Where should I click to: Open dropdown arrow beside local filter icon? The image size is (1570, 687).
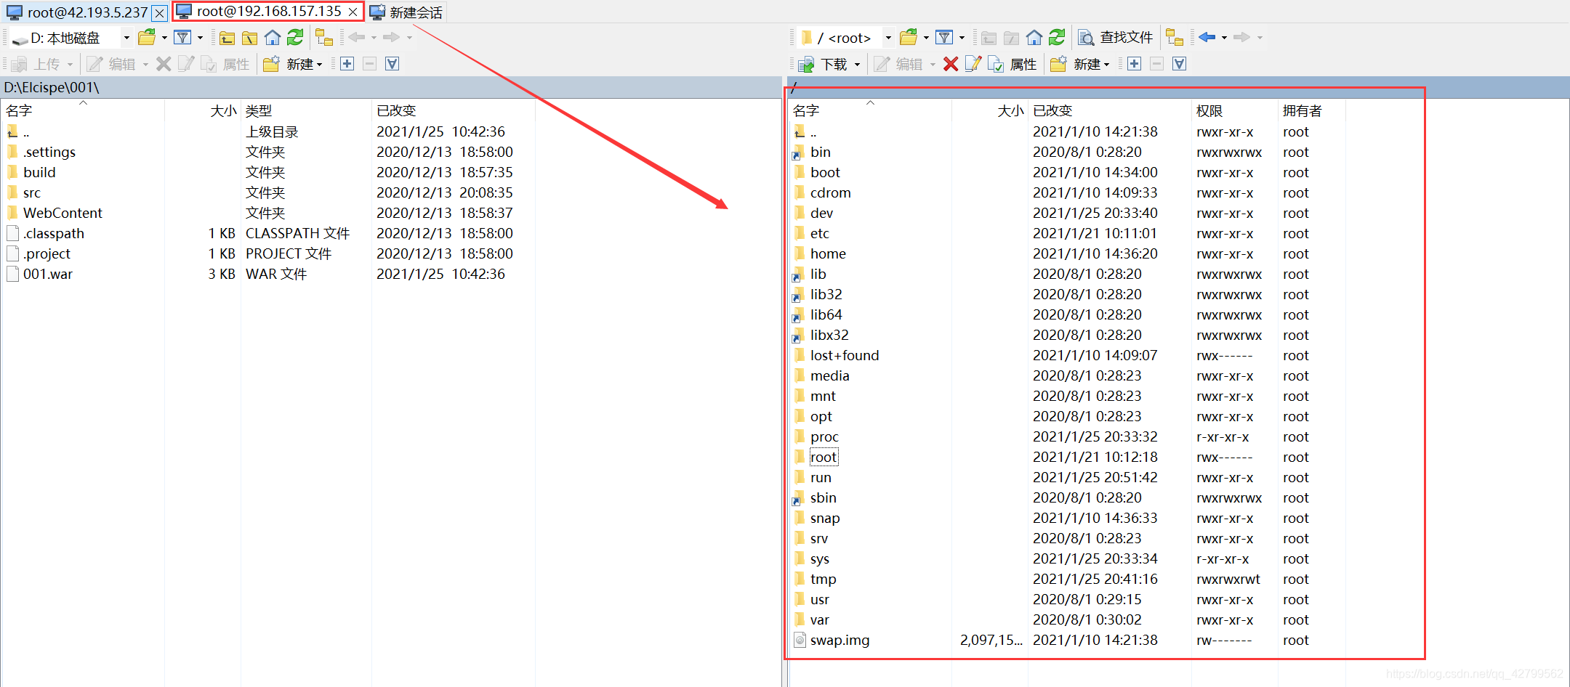[200, 38]
